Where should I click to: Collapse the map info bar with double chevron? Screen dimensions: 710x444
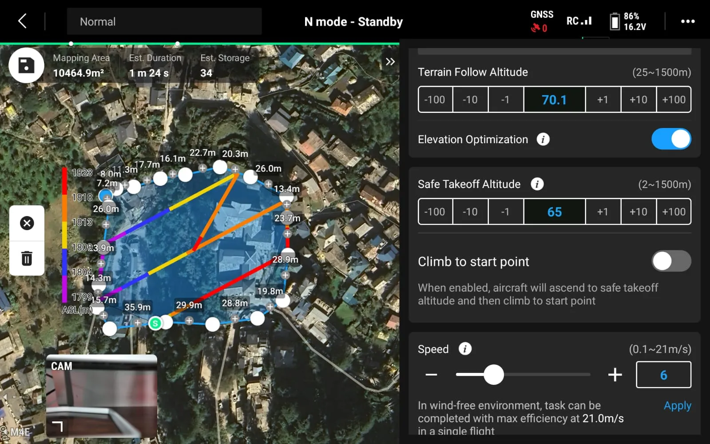pos(390,62)
